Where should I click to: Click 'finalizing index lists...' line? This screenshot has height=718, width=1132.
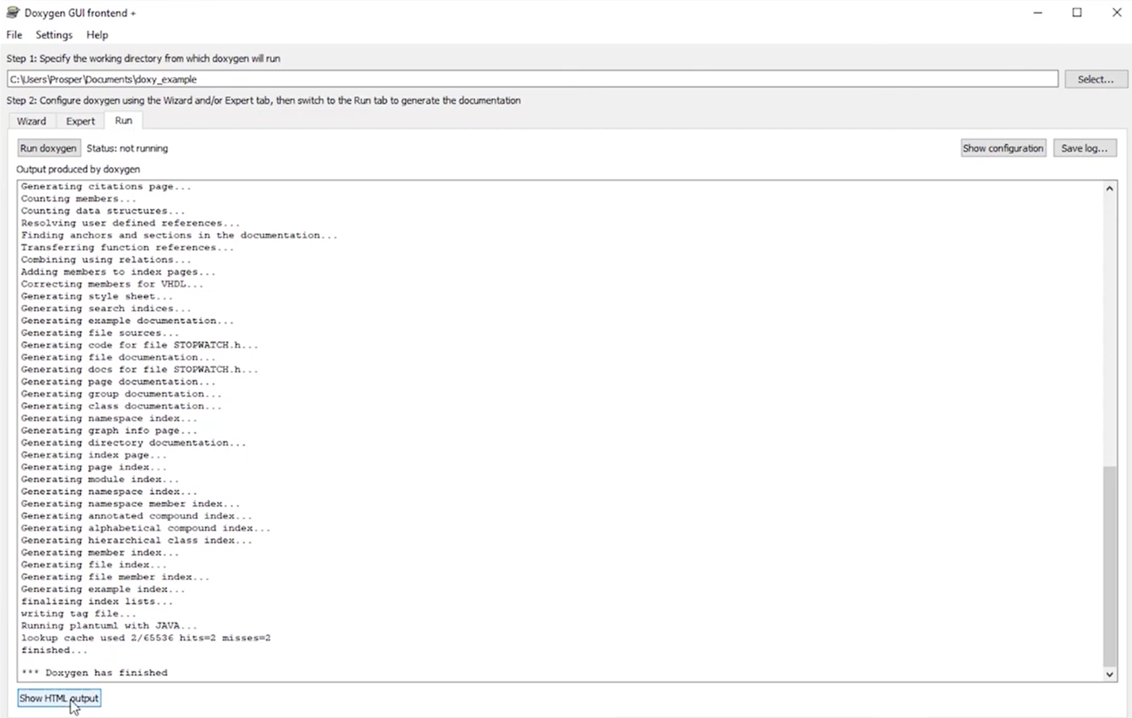point(97,602)
